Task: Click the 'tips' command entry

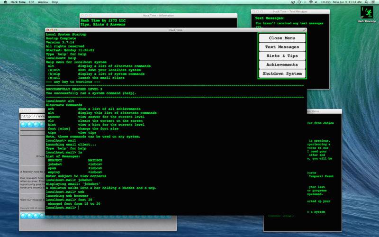Action: (52, 133)
